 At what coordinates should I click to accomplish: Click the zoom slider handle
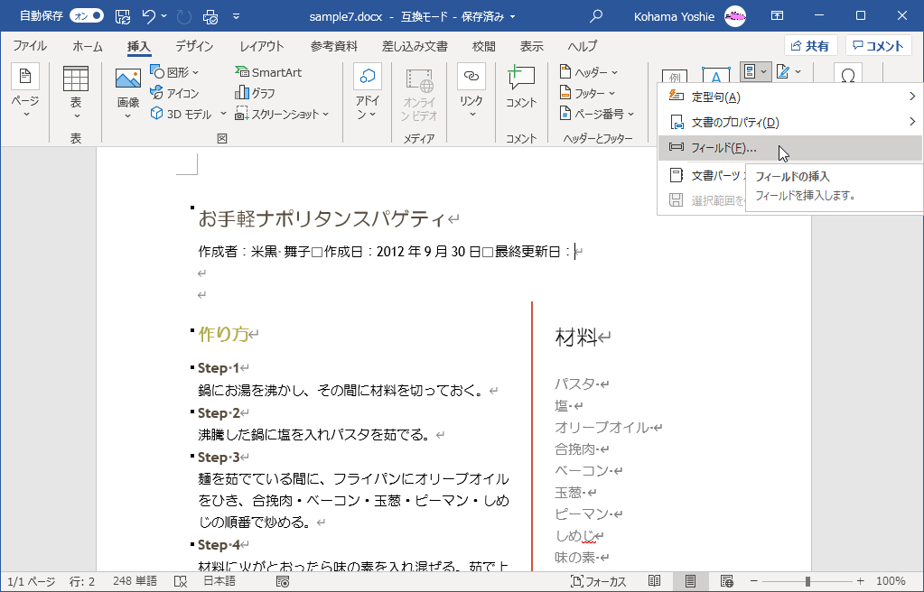tap(807, 581)
